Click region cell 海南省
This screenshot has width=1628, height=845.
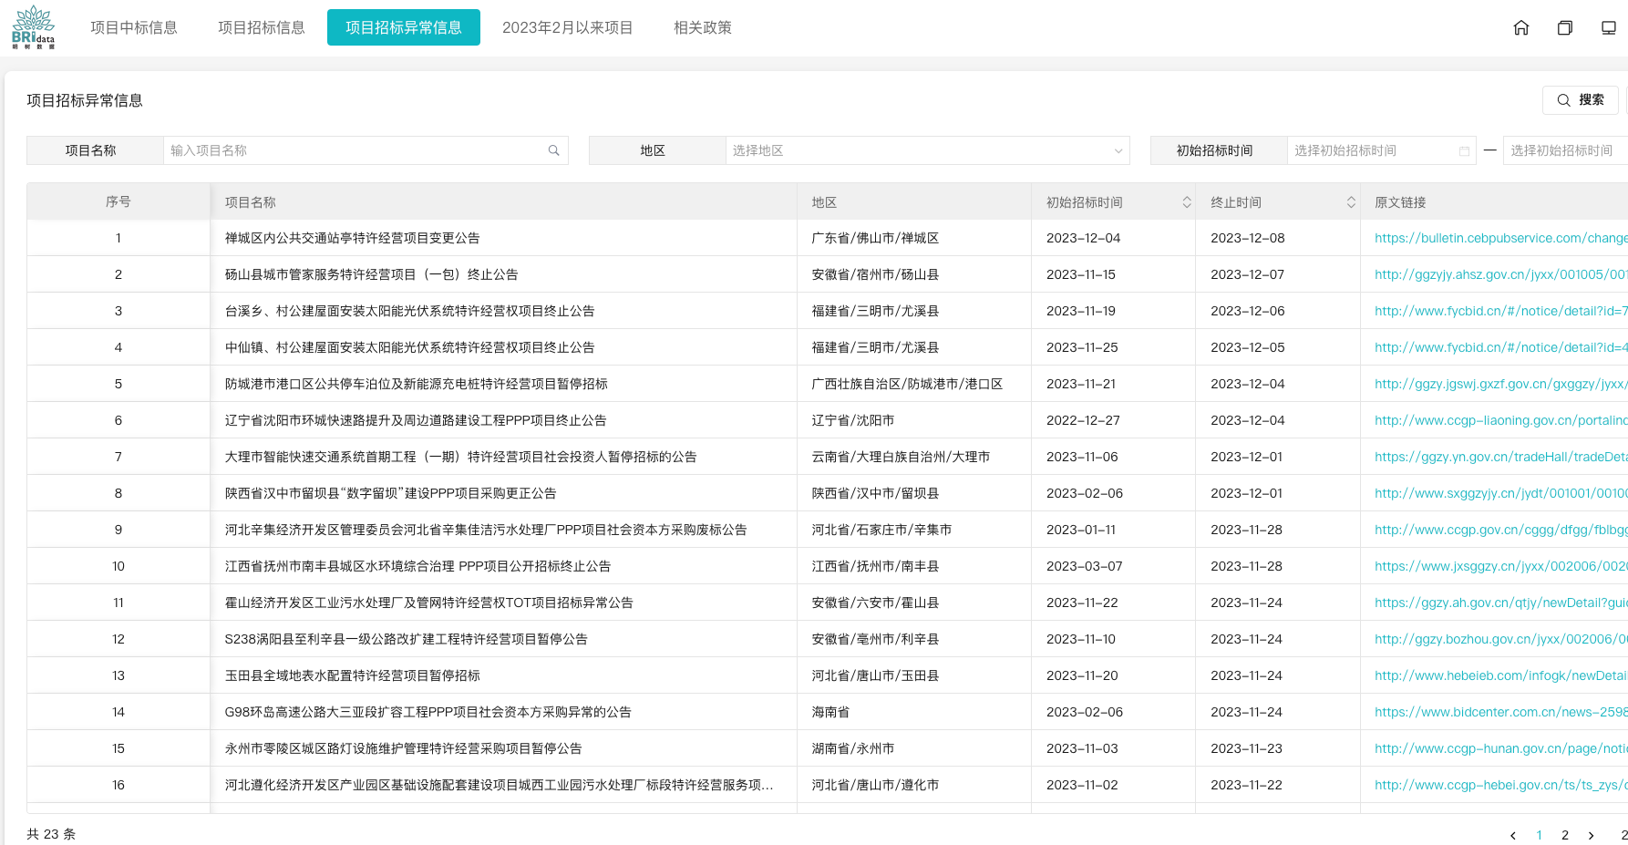coord(830,712)
